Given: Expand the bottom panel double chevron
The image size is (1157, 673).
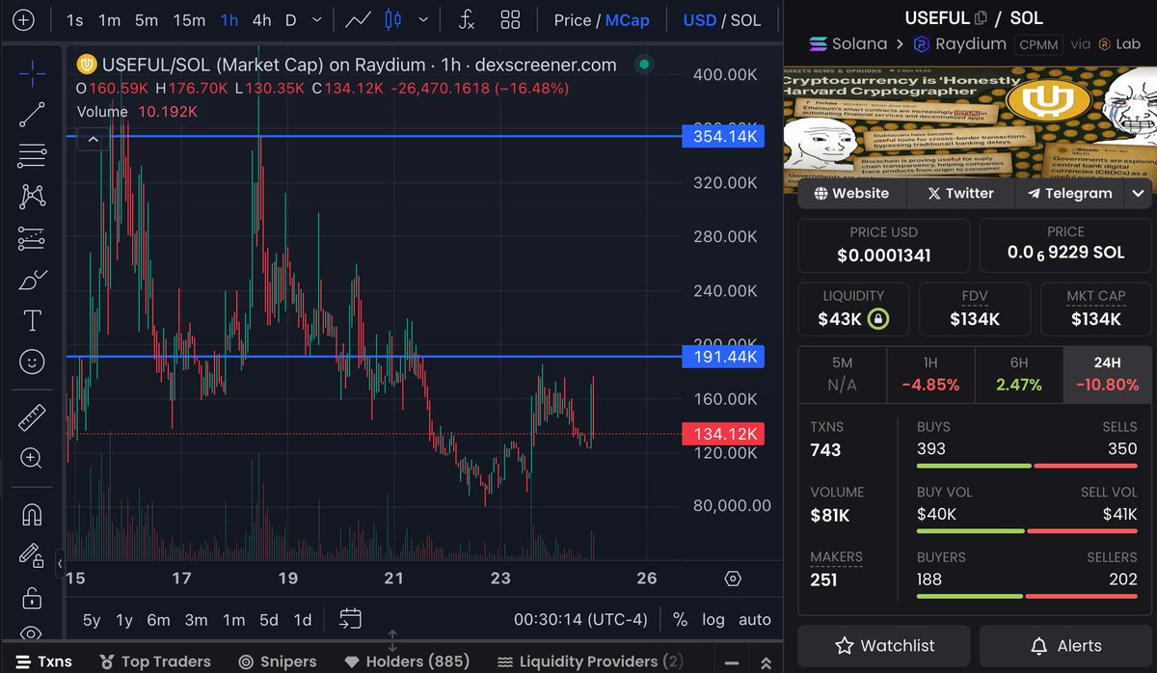Looking at the screenshot, I should click(766, 662).
